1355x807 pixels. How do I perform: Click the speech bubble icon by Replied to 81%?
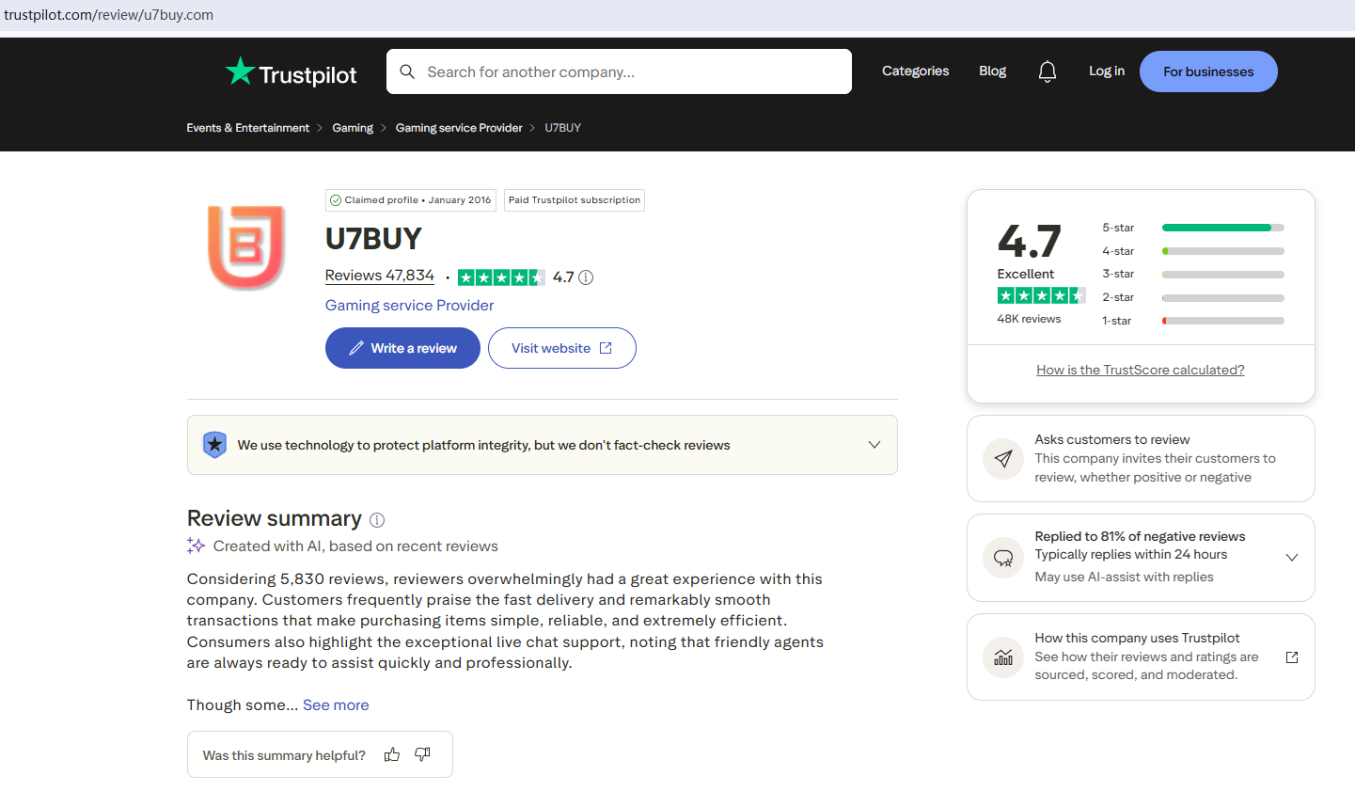click(1003, 558)
